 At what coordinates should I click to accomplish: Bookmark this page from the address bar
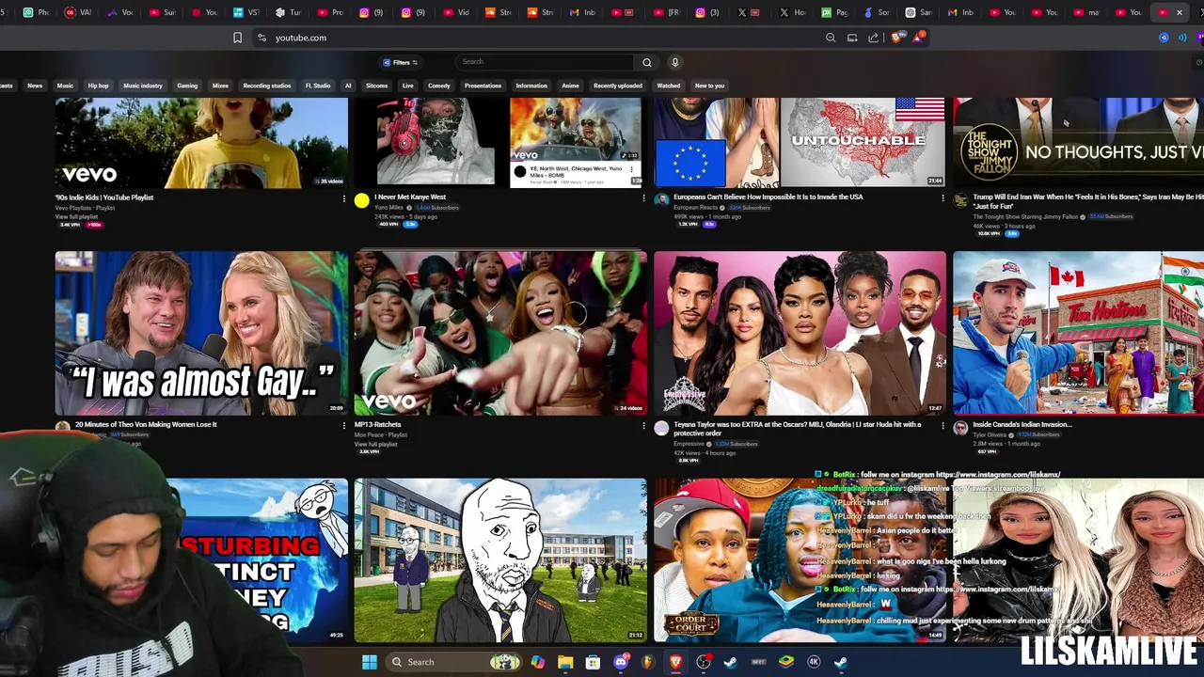(x=237, y=38)
